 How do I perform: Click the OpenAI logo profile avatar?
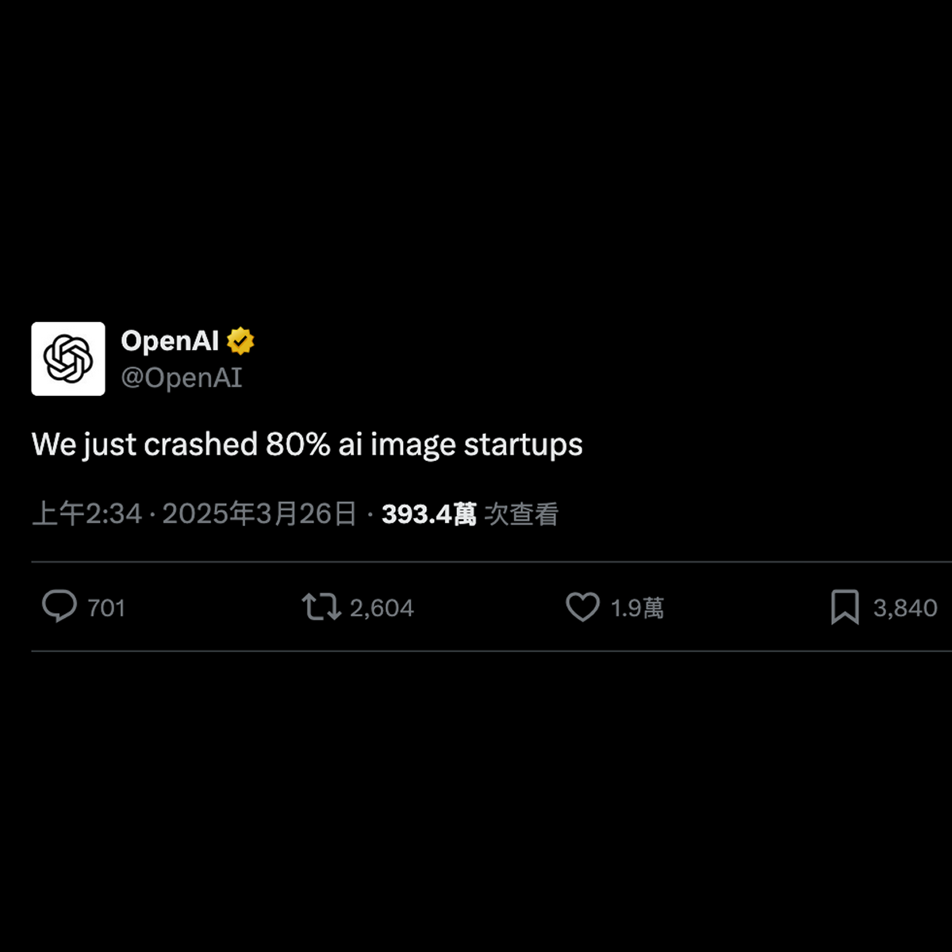[68, 359]
